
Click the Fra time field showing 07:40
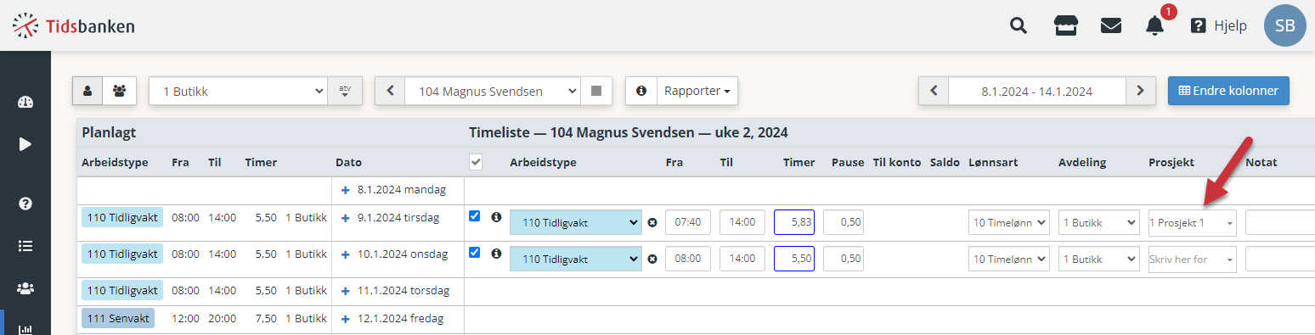pos(688,222)
